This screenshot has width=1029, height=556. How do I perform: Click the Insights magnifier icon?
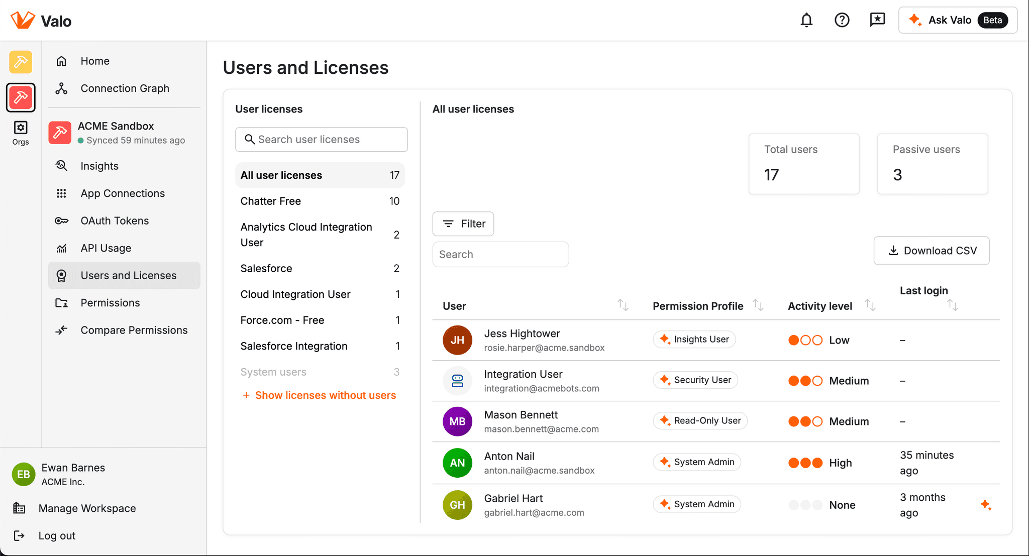click(x=61, y=166)
